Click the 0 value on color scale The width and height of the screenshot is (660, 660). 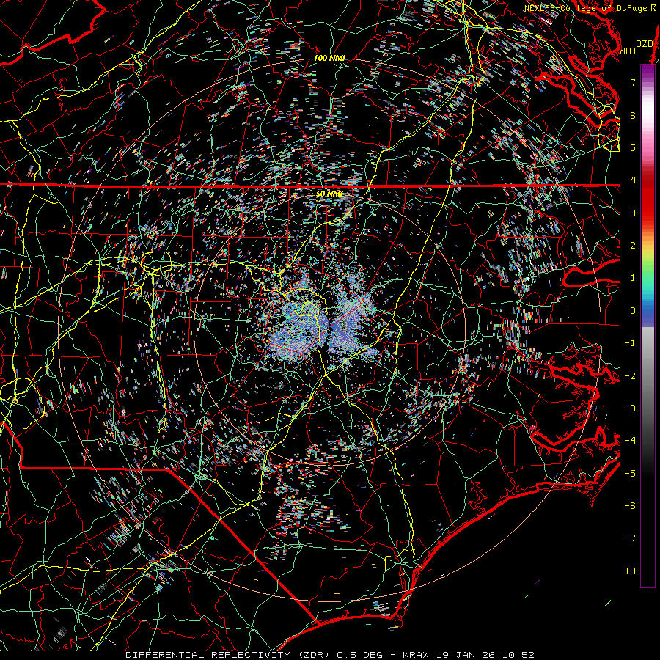633,311
